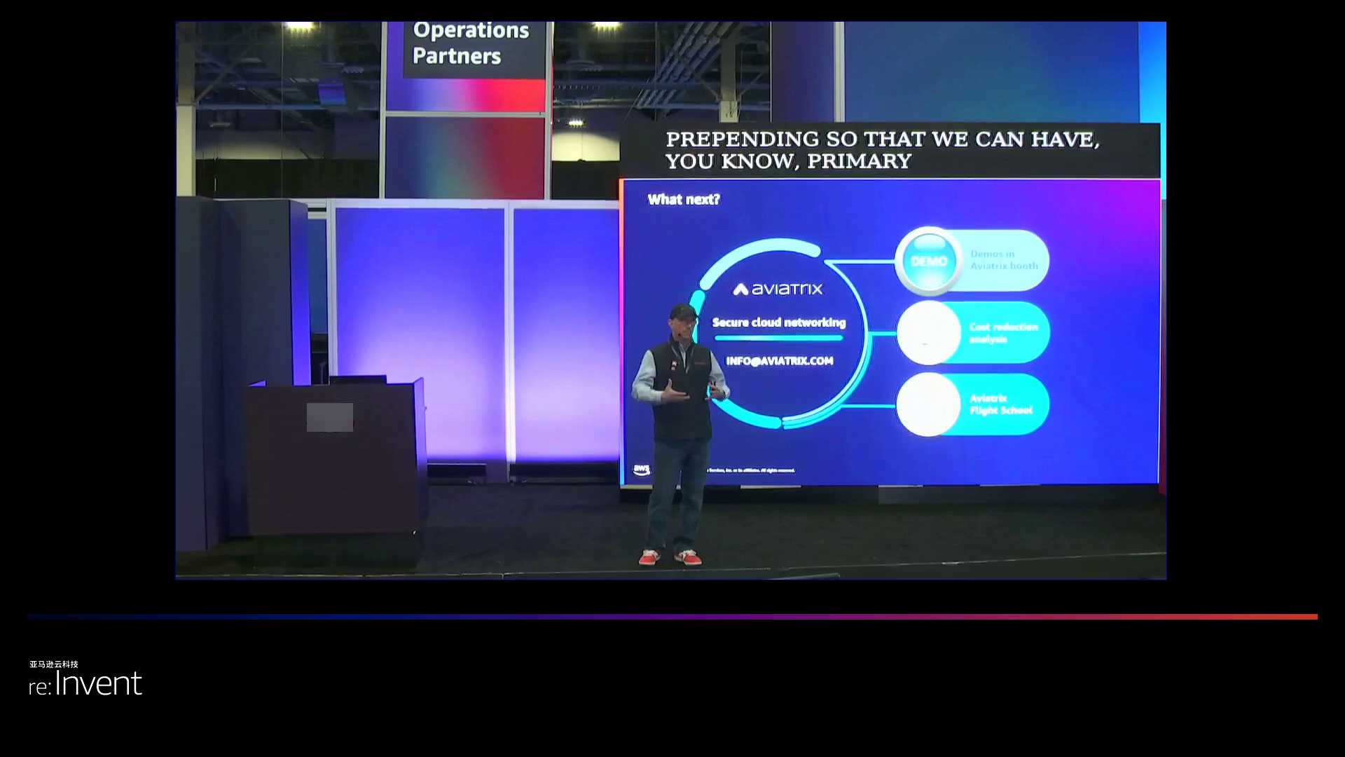Click the INFO@AVIATRIX.COM email address

tap(779, 361)
